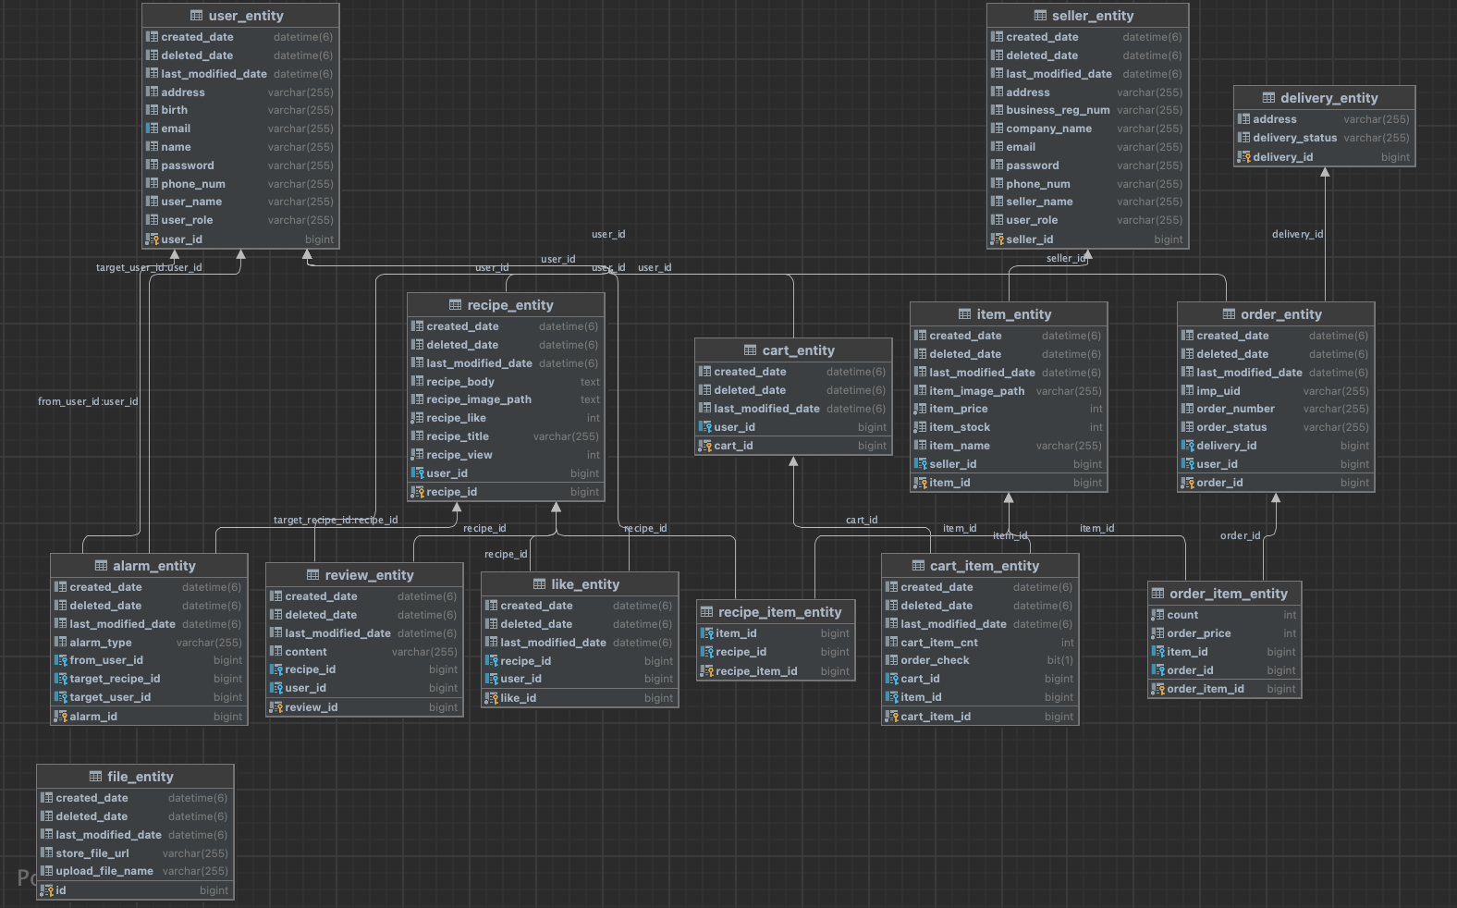Click the key icon beside order_item_id
The height and width of the screenshot is (908, 1457).
click(x=1157, y=689)
